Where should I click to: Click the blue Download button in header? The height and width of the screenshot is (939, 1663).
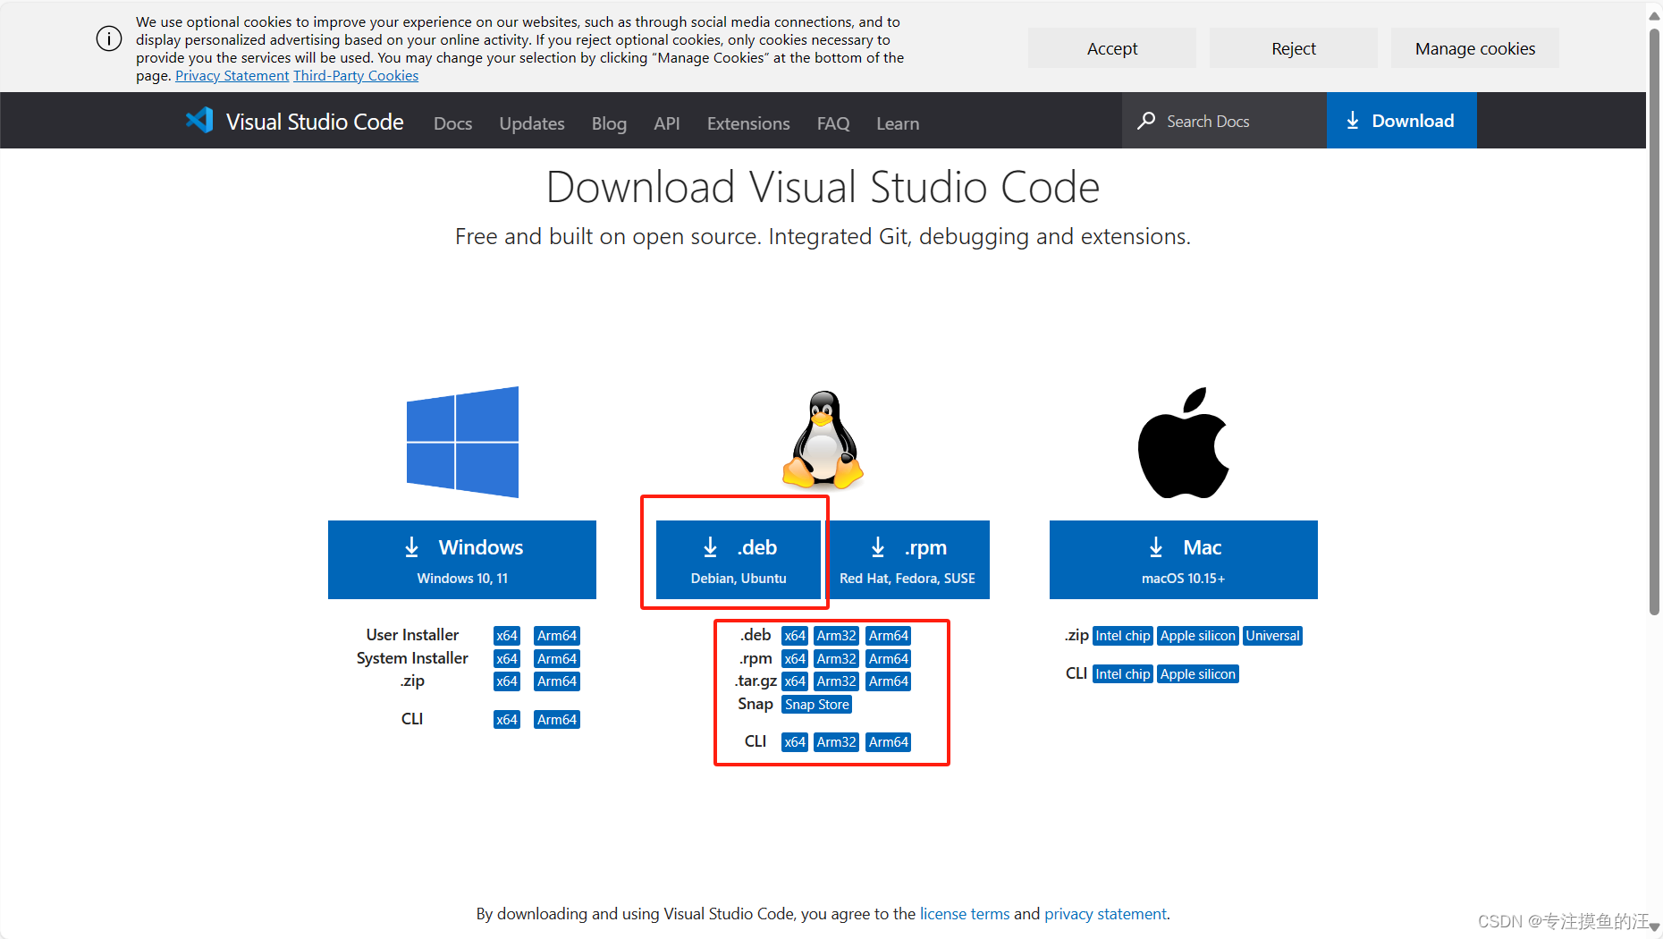(1401, 121)
